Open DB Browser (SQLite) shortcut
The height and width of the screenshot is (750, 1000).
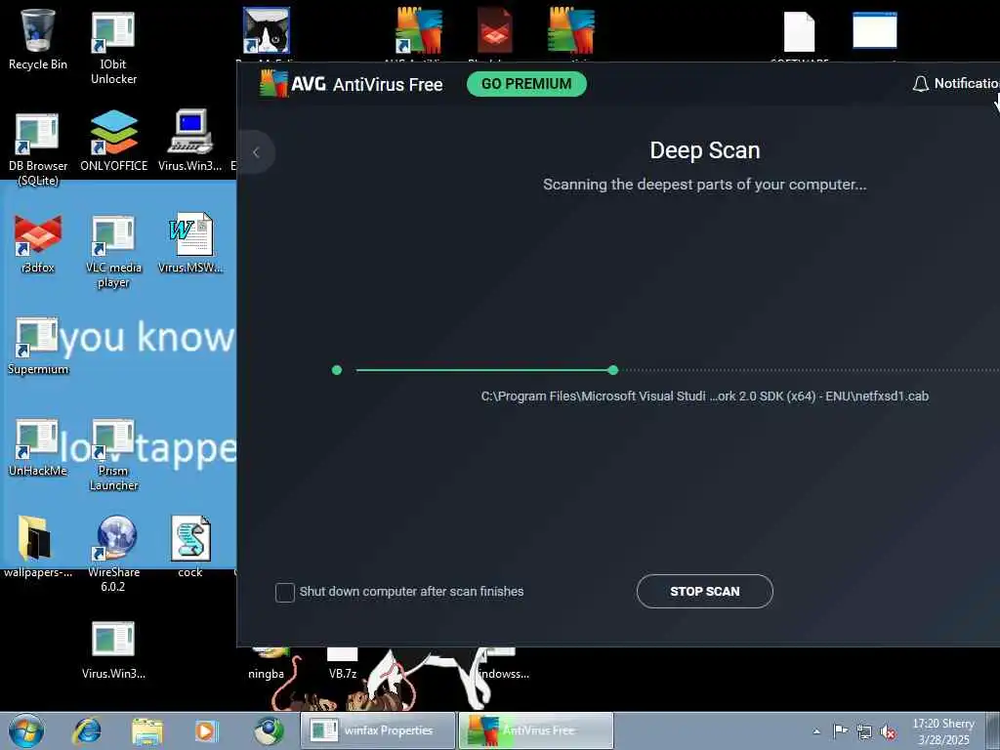(x=38, y=148)
